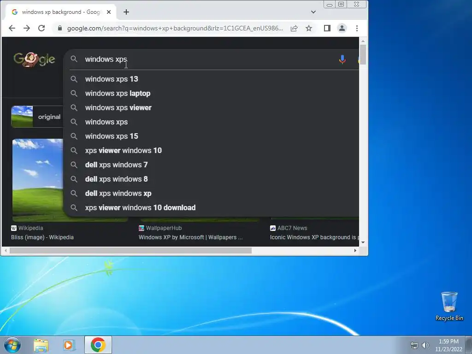Reload the Google search page
This screenshot has height=354, width=472.
(41, 28)
